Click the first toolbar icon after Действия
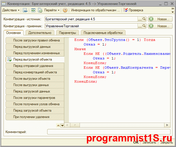This screenshot has height=147, width=176. [25, 10]
